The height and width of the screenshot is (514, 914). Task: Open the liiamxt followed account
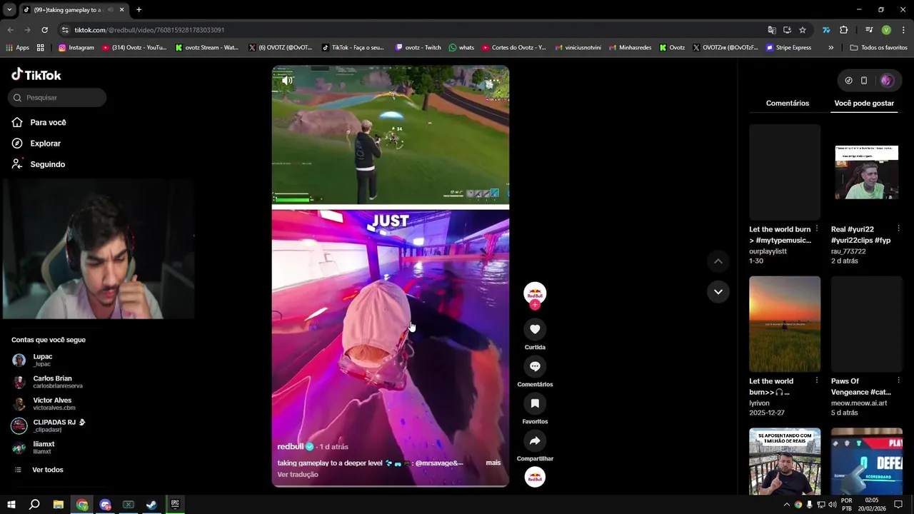[x=43, y=448]
